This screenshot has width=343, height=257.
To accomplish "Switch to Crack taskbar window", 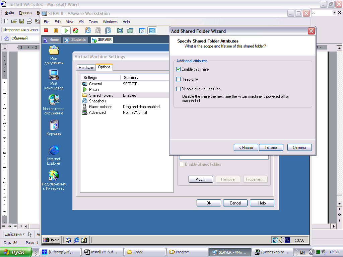I will click(x=145, y=252).
